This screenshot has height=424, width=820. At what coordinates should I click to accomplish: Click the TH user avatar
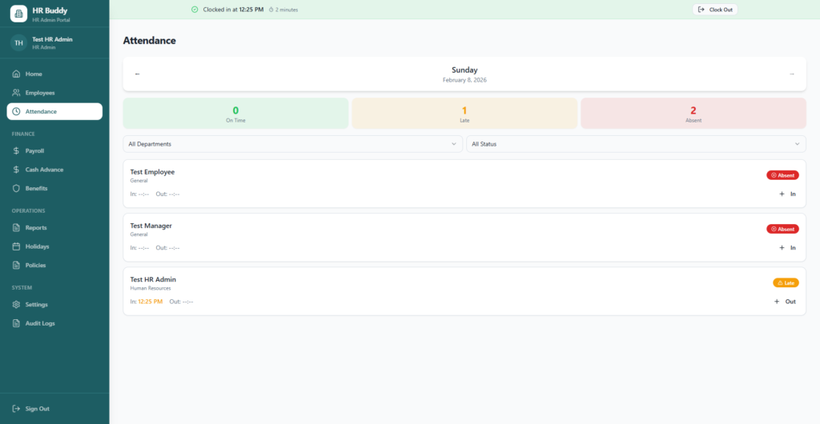(x=18, y=42)
